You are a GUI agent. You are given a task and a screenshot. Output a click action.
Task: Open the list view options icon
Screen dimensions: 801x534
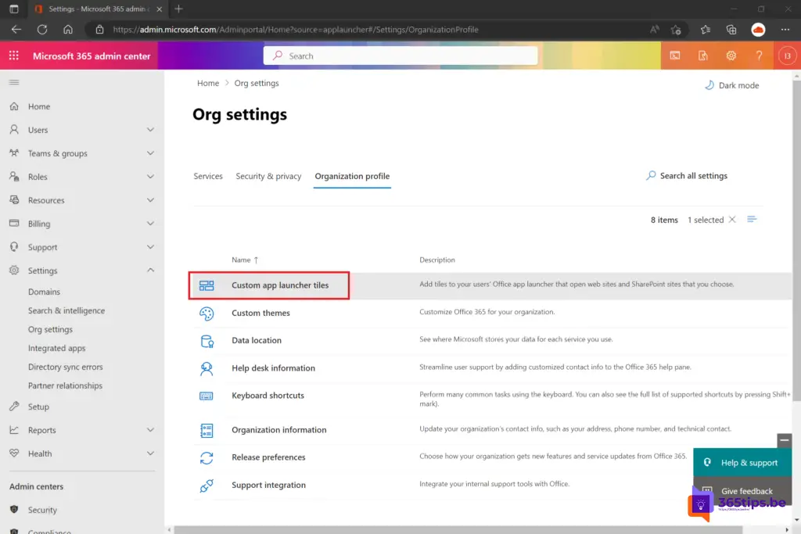coord(752,220)
